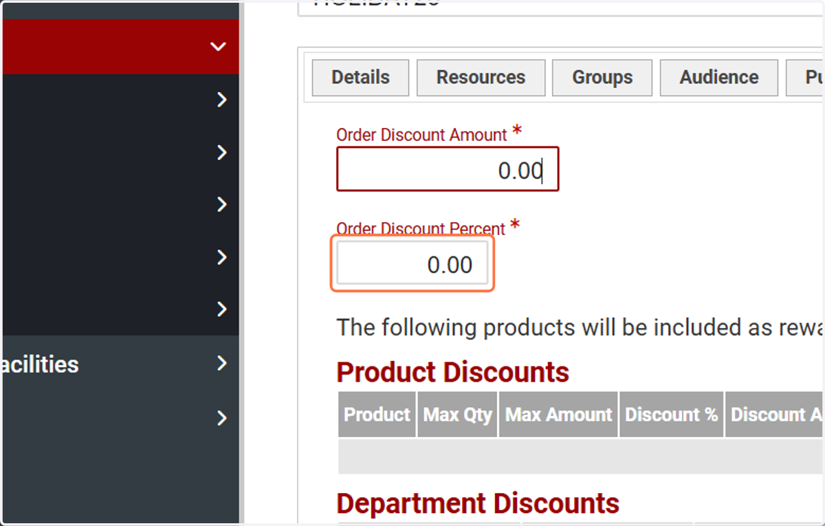
Task: Open the Details tab
Action: click(360, 78)
